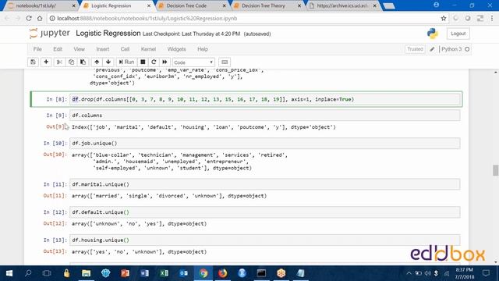The image size is (499, 281).
Task: Click the Last Checkpoint text
Action: coord(191,34)
